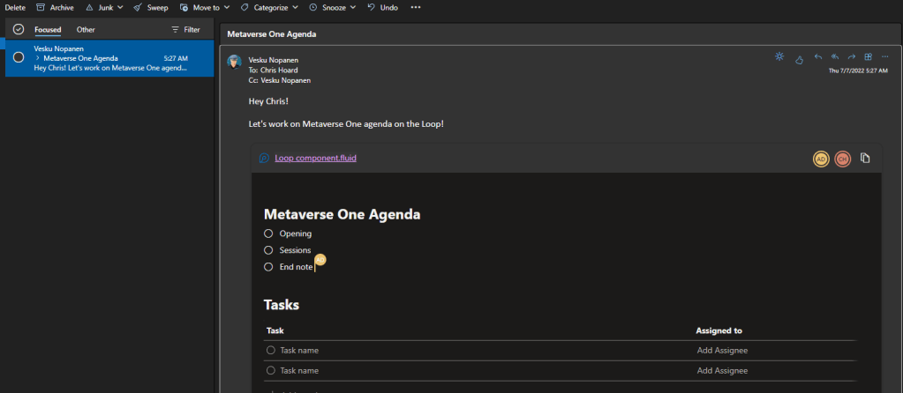Click the thumbs-up Like icon
This screenshot has width=903, height=393.
pos(799,58)
